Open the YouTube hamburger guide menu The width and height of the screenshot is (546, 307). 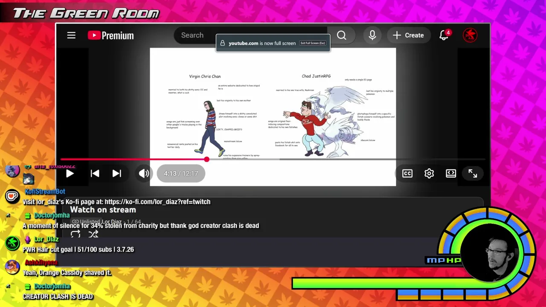71,35
